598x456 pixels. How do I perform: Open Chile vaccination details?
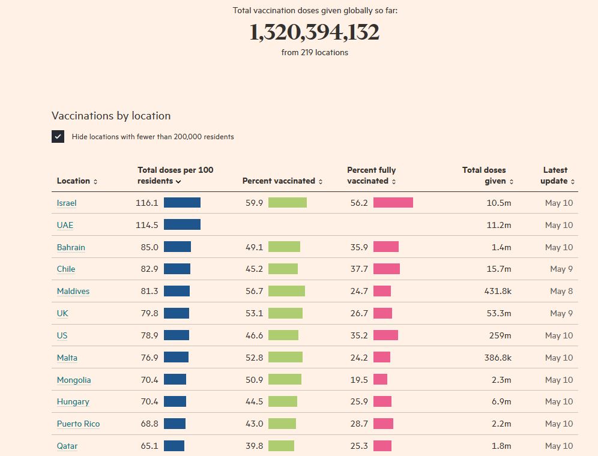pos(66,269)
